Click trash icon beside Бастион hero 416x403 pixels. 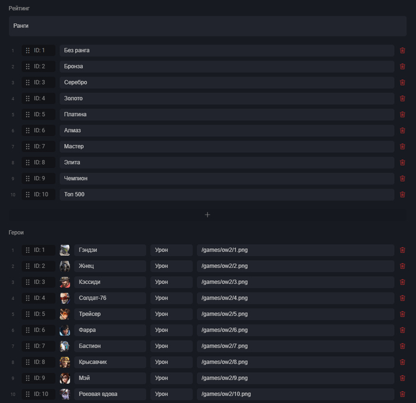tap(402, 346)
